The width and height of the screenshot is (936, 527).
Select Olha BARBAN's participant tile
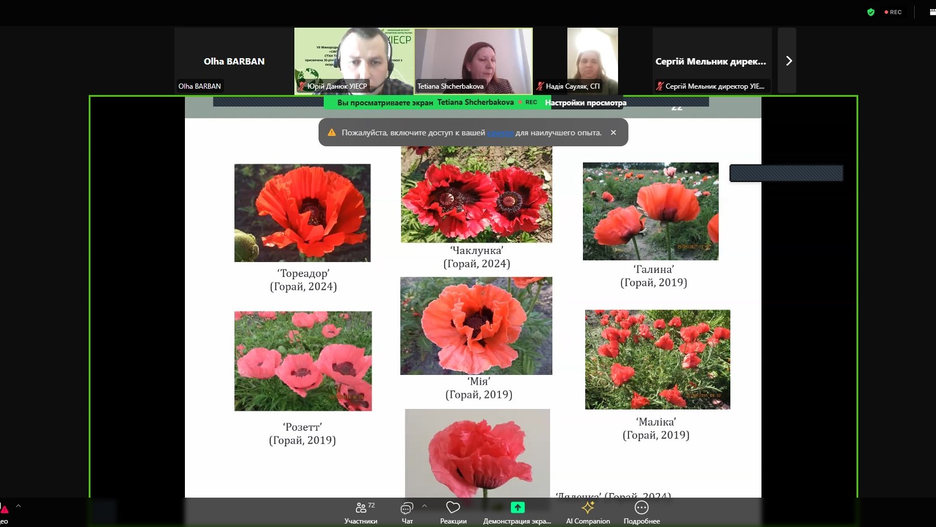click(234, 61)
